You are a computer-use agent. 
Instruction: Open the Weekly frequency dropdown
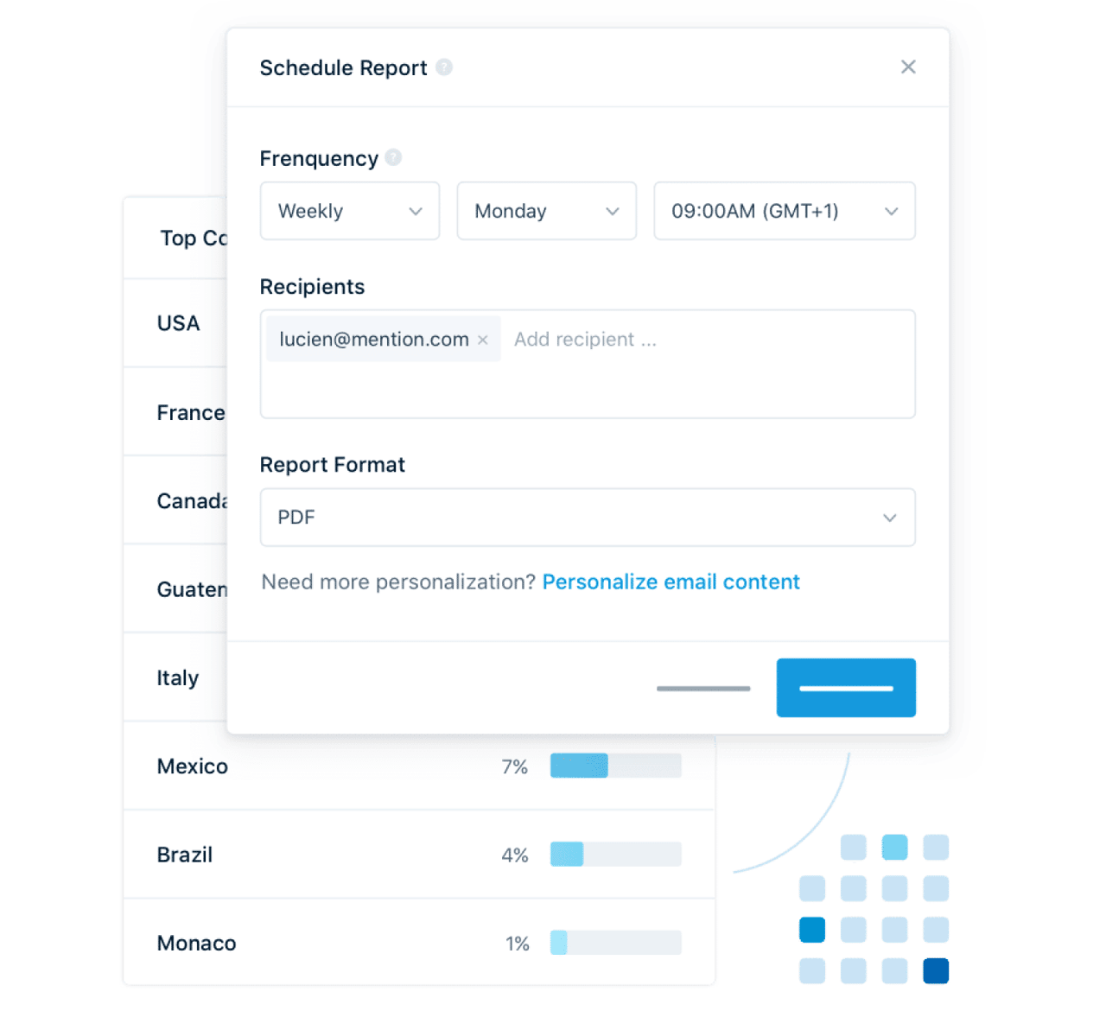click(350, 211)
